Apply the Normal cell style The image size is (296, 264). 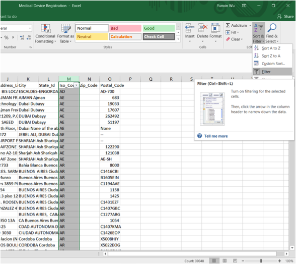click(92, 28)
